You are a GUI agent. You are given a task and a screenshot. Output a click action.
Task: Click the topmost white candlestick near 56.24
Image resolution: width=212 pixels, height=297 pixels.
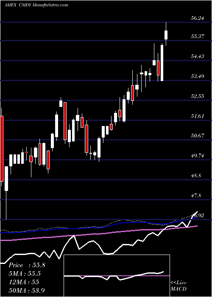coord(166,34)
